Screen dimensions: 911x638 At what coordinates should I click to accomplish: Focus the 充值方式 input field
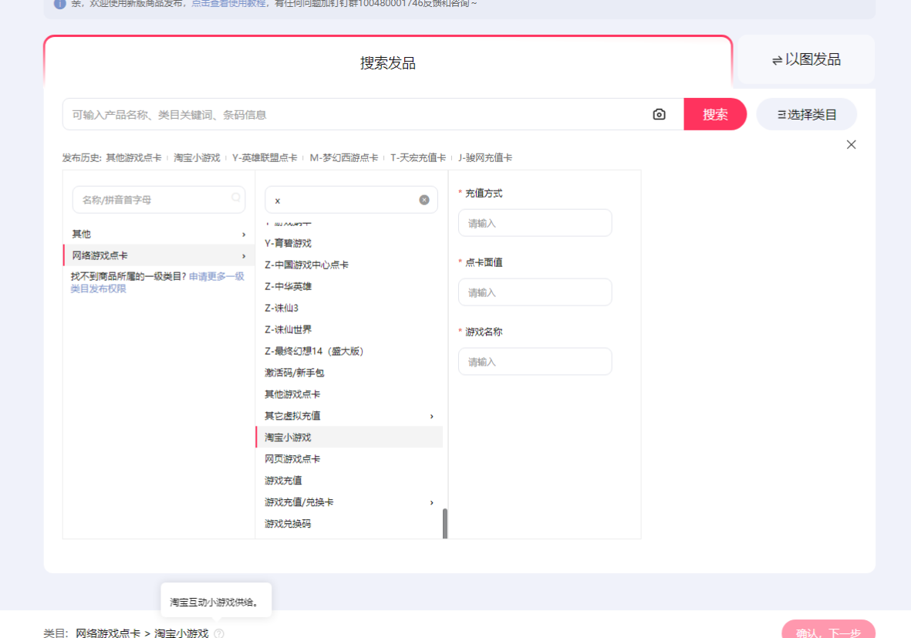535,223
